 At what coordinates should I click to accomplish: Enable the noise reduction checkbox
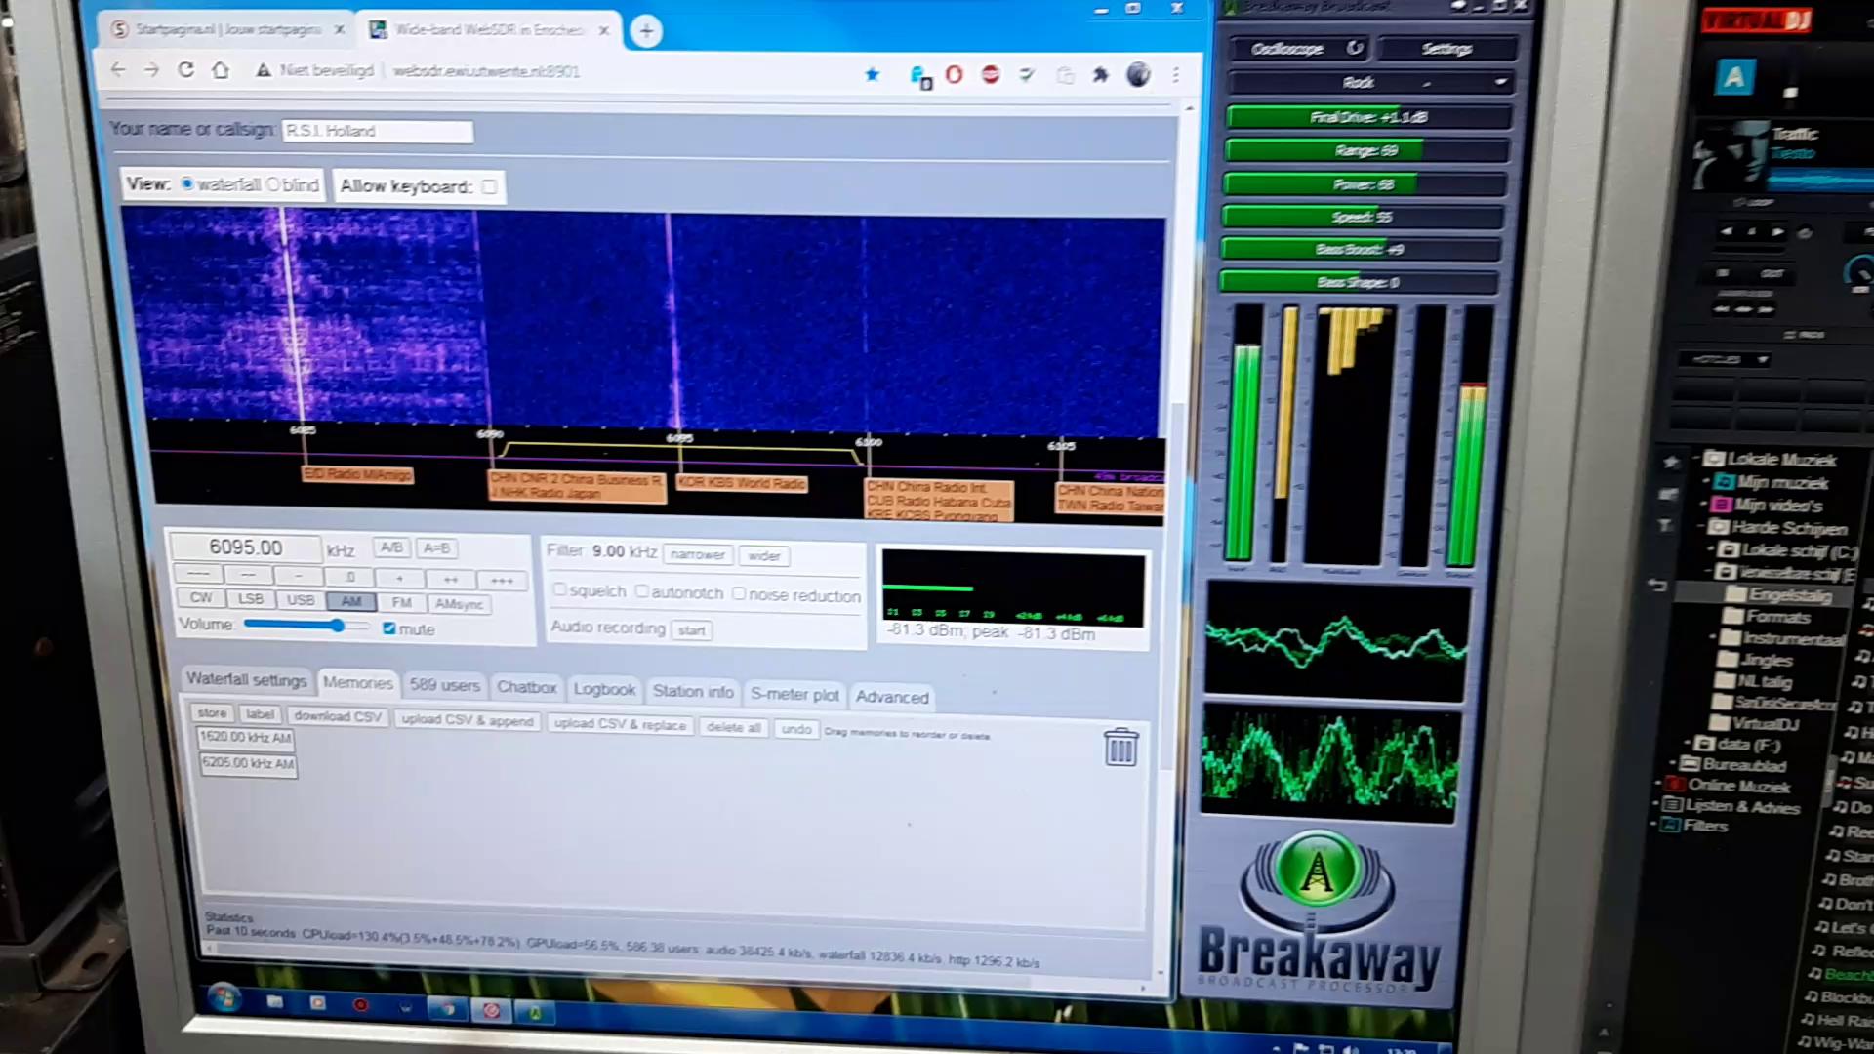coord(739,593)
